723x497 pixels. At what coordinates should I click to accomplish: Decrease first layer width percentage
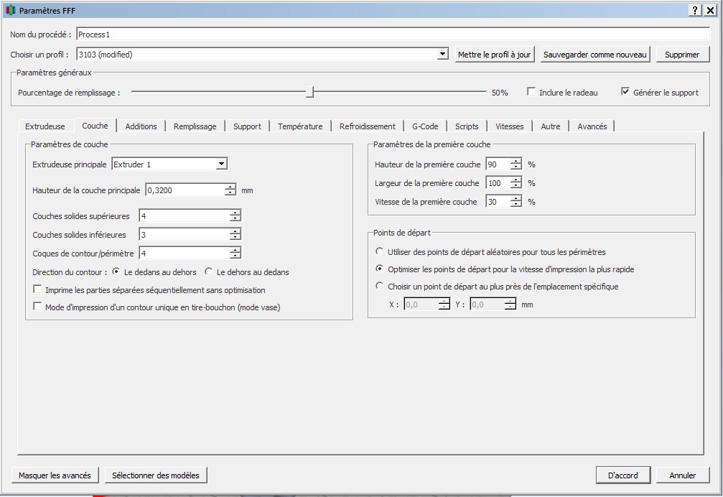click(x=516, y=186)
